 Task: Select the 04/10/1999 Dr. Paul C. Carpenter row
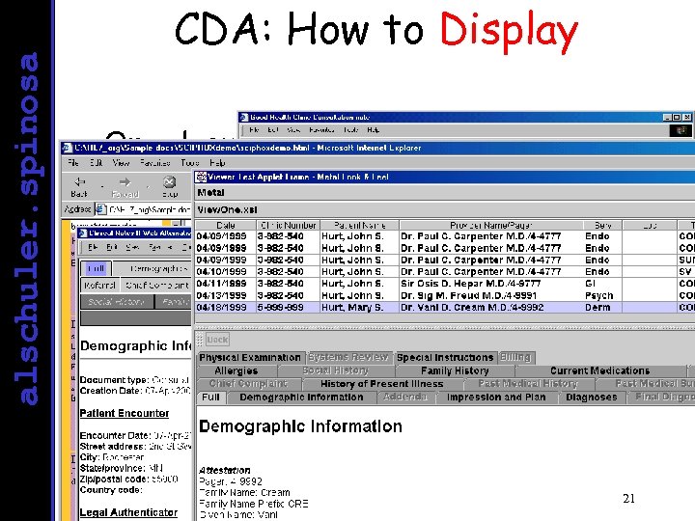(445, 271)
